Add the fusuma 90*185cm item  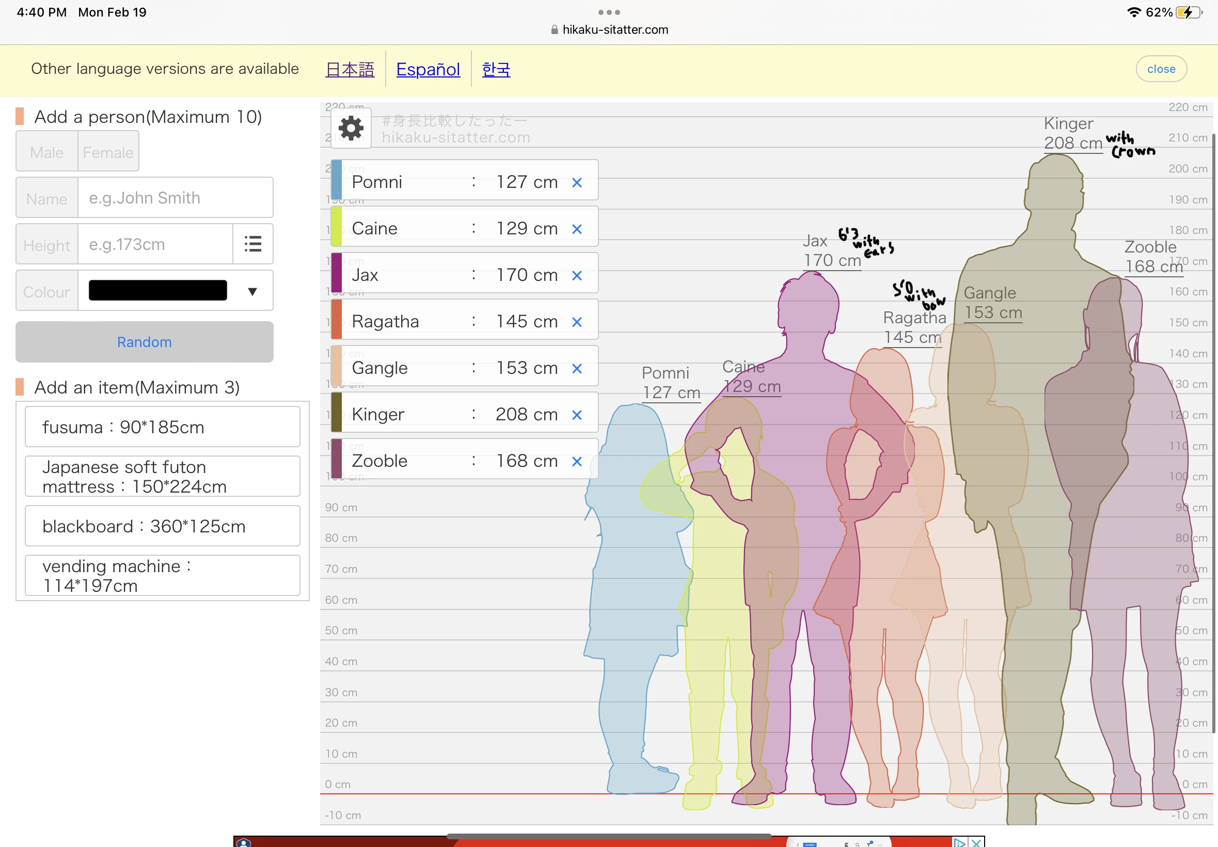[x=162, y=426]
